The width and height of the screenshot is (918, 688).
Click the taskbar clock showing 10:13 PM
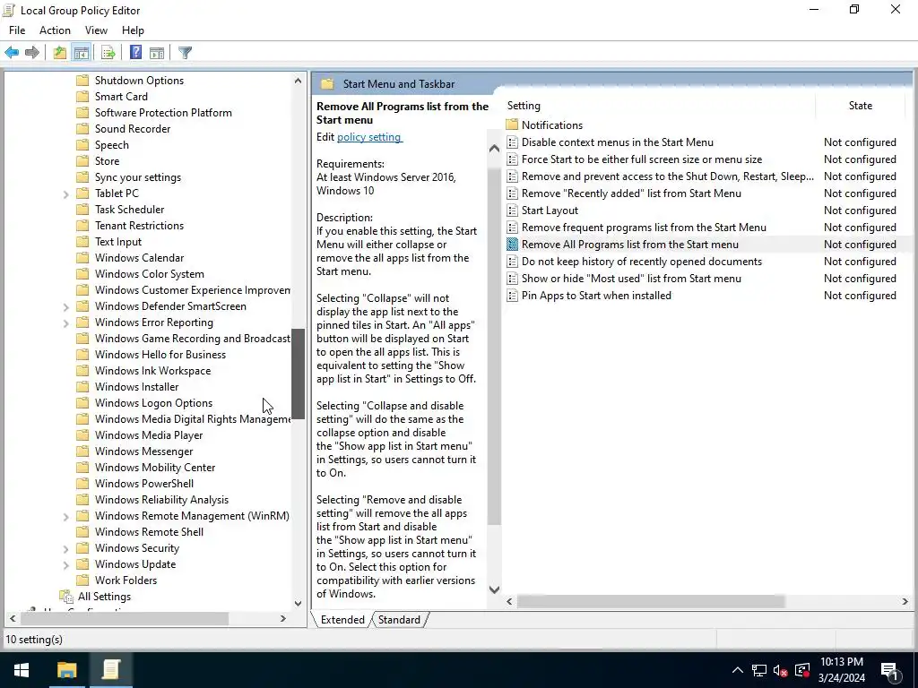(x=842, y=670)
